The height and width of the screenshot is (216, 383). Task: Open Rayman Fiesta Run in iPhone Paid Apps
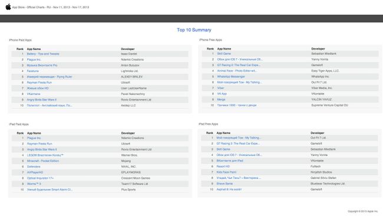[x=39, y=82]
